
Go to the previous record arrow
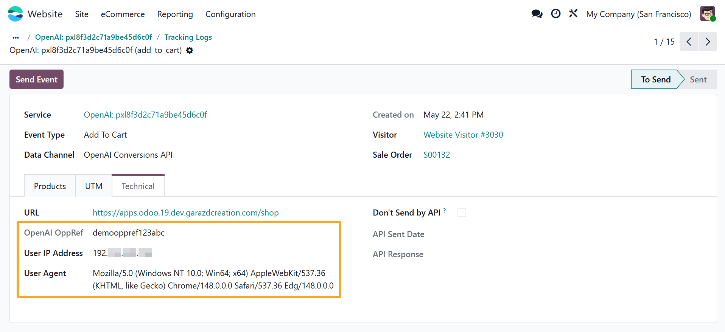689,42
